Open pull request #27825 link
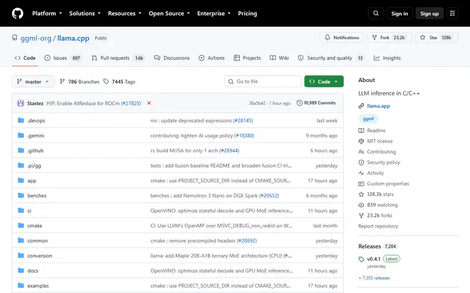The height and width of the screenshot is (293, 470). [130, 103]
